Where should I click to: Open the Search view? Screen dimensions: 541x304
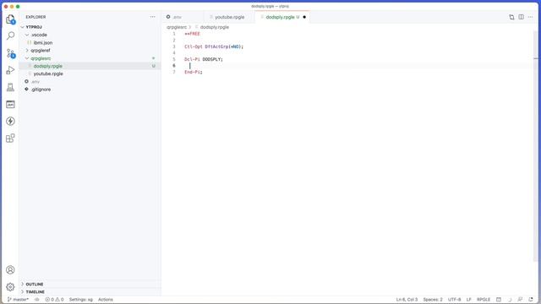(10, 35)
